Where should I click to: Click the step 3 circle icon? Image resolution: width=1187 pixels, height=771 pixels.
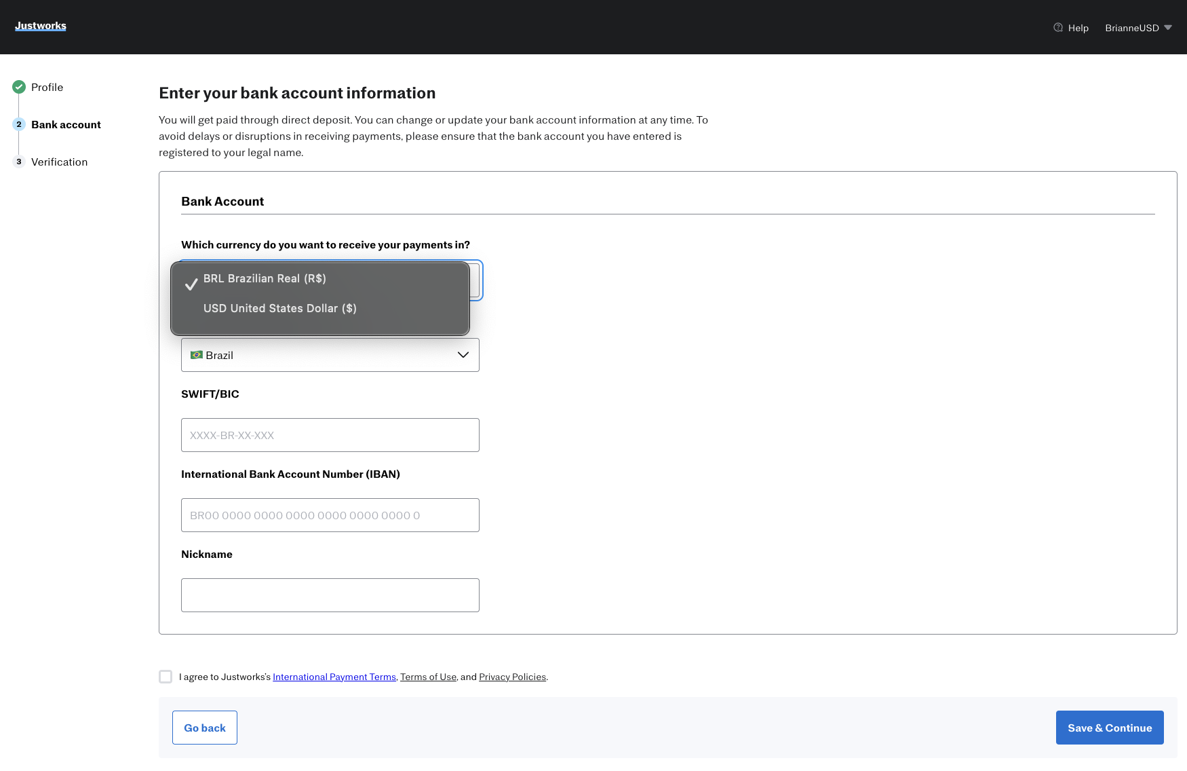(19, 162)
